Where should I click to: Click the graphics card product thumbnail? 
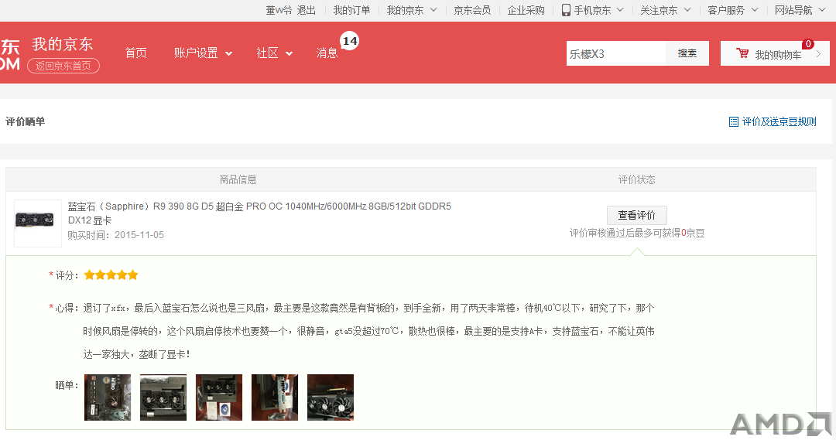[x=37, y=223]
